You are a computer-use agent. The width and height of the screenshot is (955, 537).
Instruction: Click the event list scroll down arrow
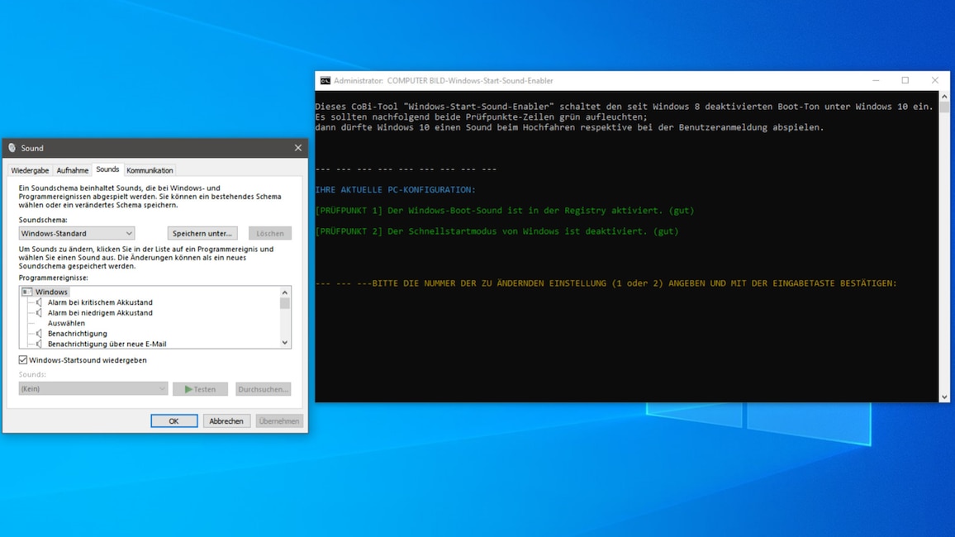(284, 343)
